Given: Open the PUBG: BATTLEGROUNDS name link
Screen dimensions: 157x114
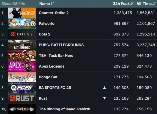Looking at the screenshot, I should (x=61, y=45).
